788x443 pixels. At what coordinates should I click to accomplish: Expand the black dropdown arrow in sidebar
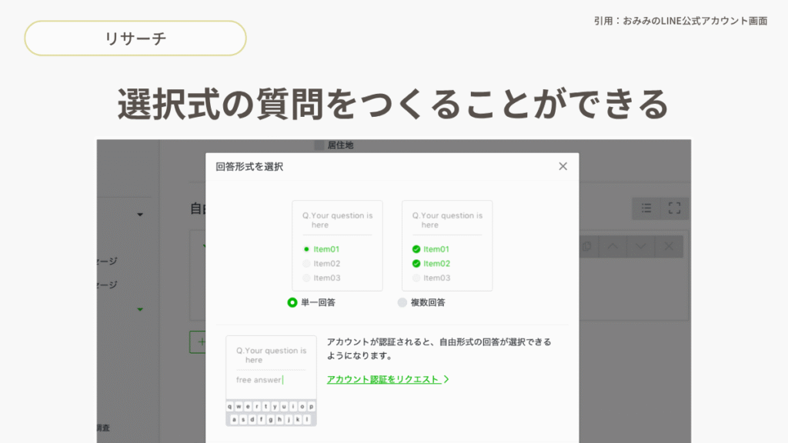coord(140,215)
